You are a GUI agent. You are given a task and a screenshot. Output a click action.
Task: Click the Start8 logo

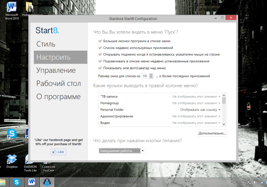[47, 30]
